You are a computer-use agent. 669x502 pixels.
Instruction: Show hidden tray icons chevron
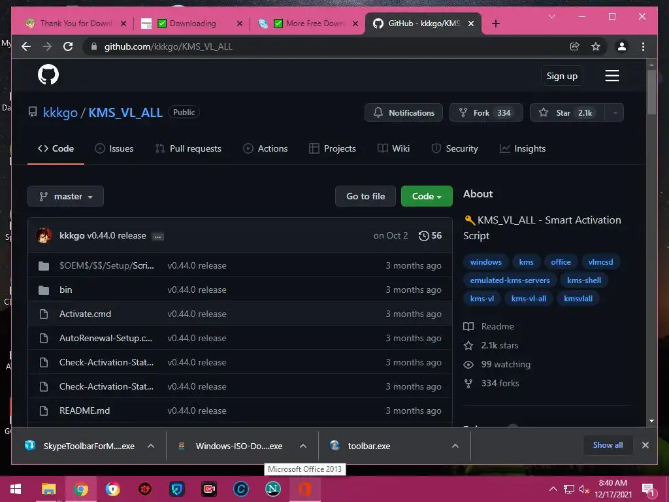click(553, 489)
